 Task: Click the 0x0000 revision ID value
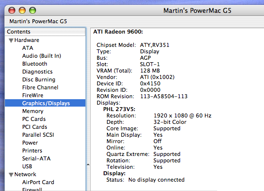point(150,90)
